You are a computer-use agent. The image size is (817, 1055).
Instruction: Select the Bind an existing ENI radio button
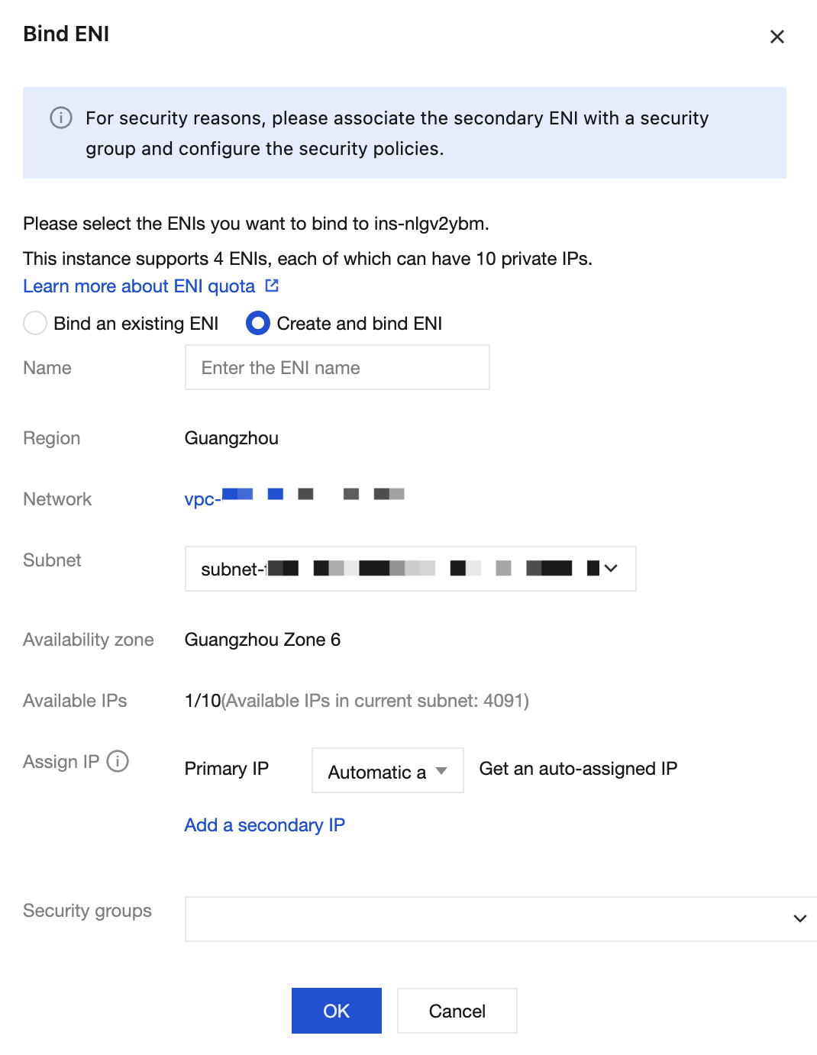[x=35, y=324]
